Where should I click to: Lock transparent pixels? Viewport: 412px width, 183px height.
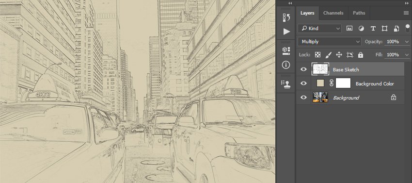(x=317, y=55)
